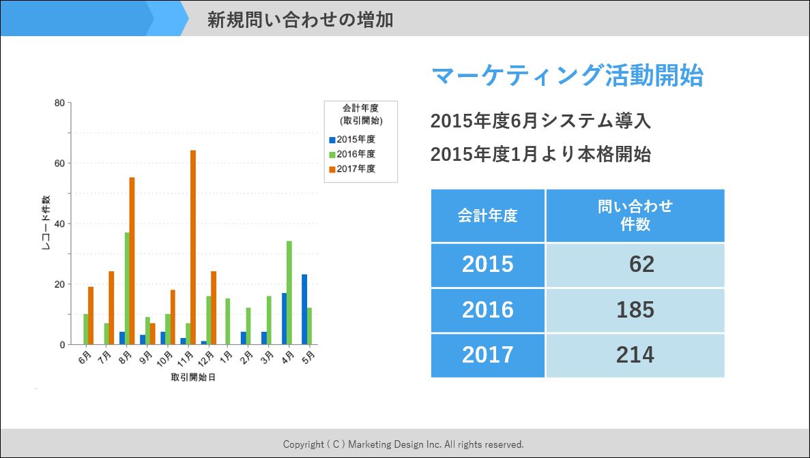Screen dimensions: 810x458
Task: Click the green 2016年度 legend swatch
Action: click(x=332, y=155)
